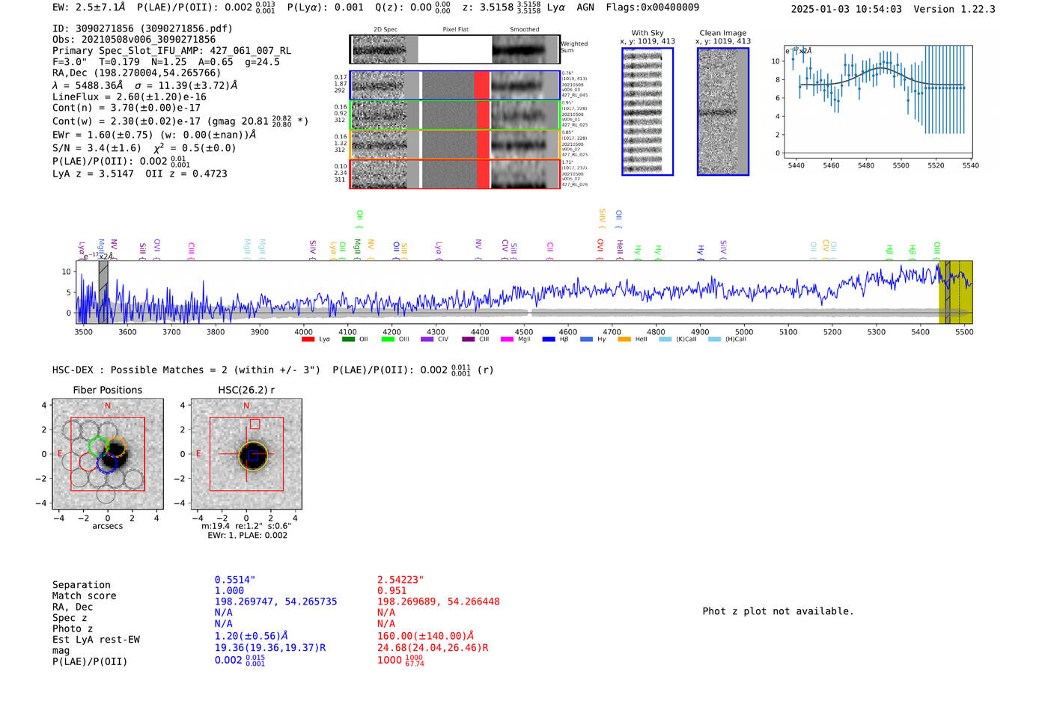Screen dimensions: 1048x713
Task: Click 'EWr: 1. PLAE: 0.002' caption
Action: (x=247, y=536)
